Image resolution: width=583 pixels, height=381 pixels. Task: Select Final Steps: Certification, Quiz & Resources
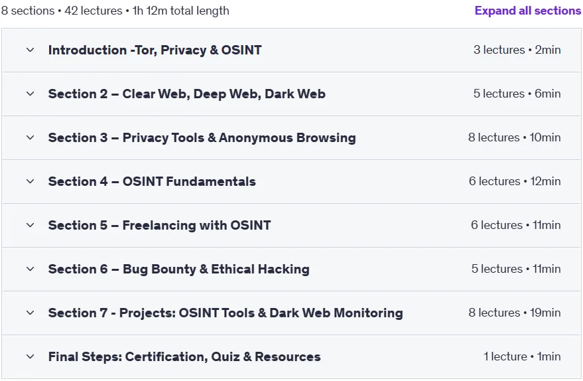(184, 356)
